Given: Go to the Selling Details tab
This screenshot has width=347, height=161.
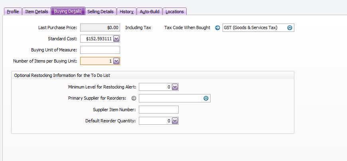Looking at the screenshot, I should tap(100, 12).
